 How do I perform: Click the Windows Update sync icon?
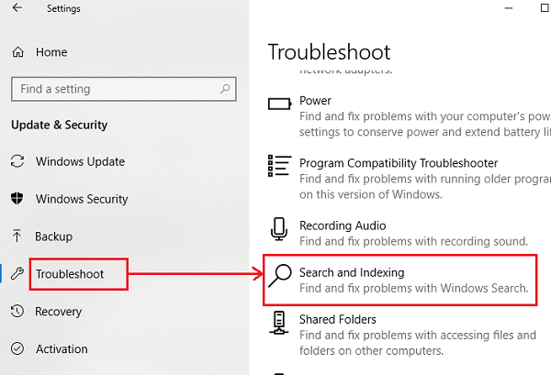[17, 162]
